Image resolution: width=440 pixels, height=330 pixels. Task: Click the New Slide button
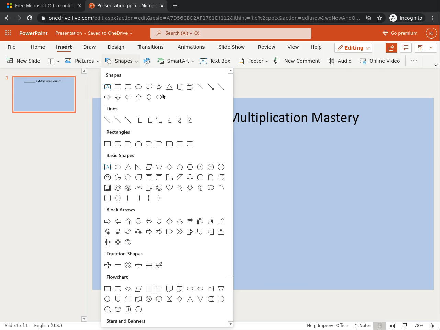tap(23, 61)
